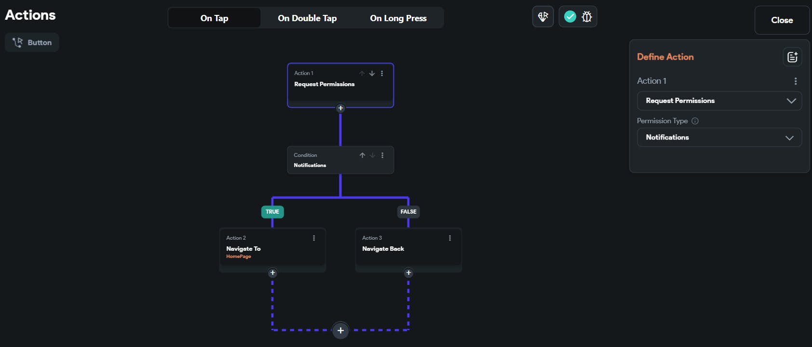
Task: Switch to the On Long Press tab
Action: click(398, 18)
